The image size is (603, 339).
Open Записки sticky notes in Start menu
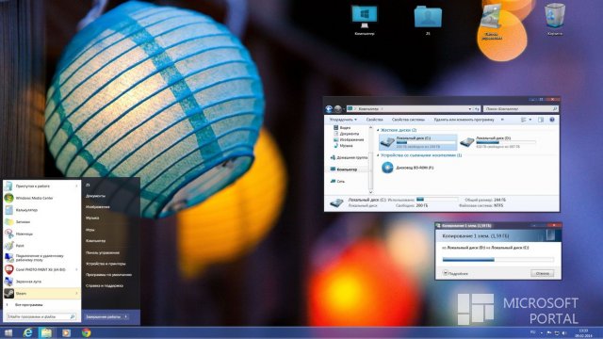23,222
